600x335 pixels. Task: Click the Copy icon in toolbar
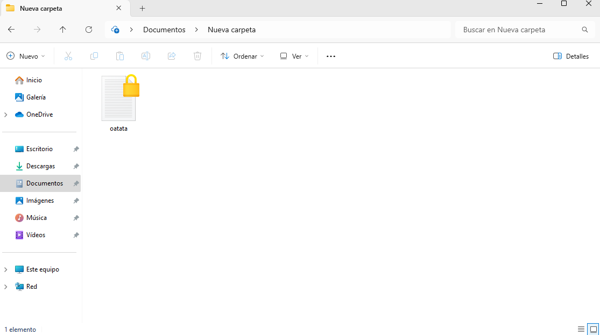coord(94,56)
